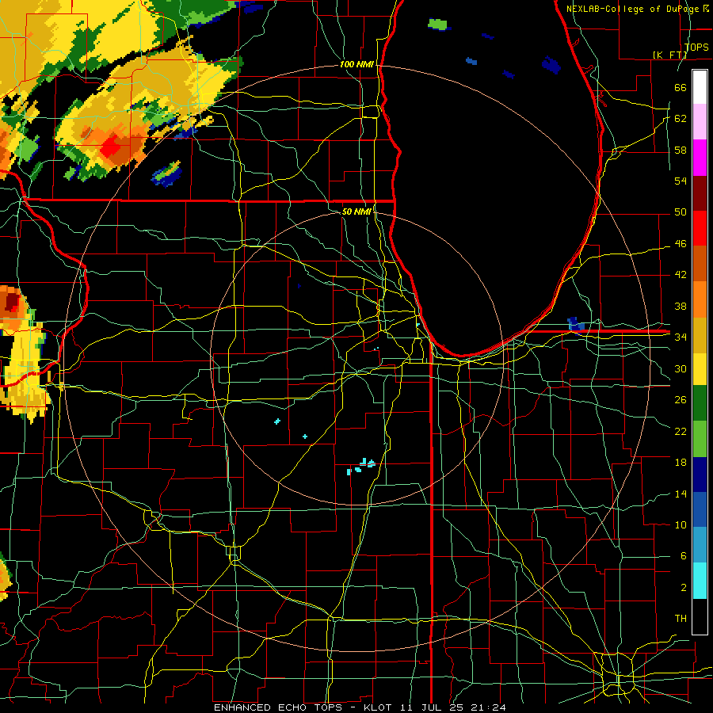Click the legend value 22
713x713 pixels.
(681, 431)
